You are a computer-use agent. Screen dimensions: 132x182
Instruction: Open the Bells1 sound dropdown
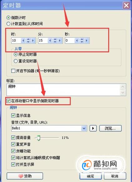click(x=84, y=128)
